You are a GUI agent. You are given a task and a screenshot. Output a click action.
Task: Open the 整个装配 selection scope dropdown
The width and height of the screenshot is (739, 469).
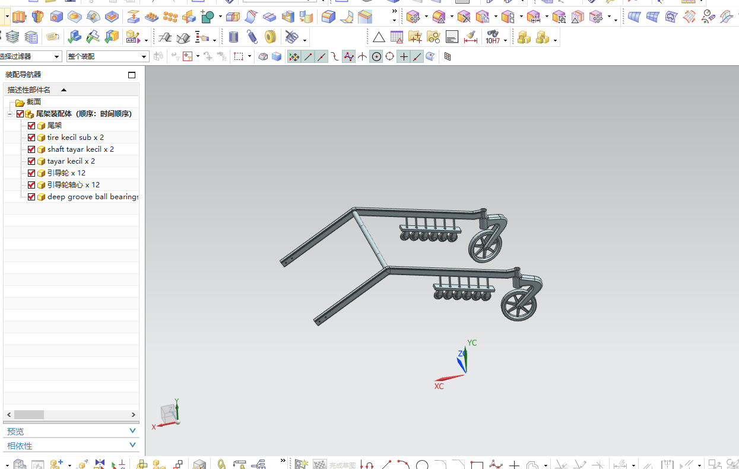[x=144, y=56]
